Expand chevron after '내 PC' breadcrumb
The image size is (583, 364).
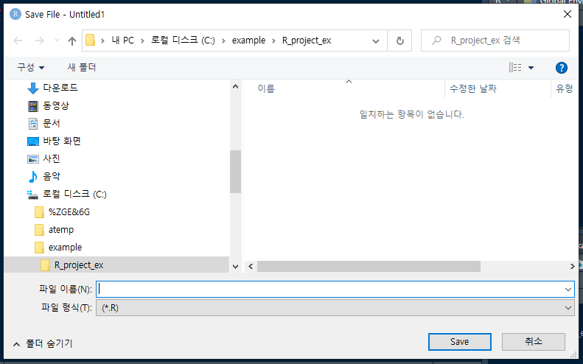point(142,41)
